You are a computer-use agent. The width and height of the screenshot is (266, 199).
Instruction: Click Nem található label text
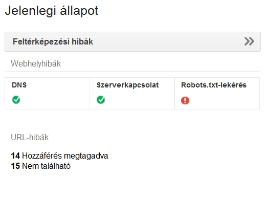coord(47,166)
